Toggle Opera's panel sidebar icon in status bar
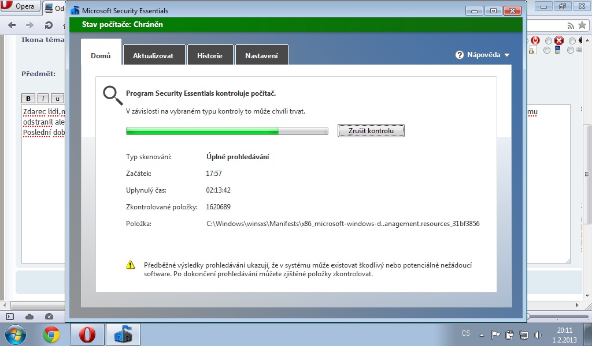The height and width of the screenshot is (346, 592). click(x=10, y=317)
